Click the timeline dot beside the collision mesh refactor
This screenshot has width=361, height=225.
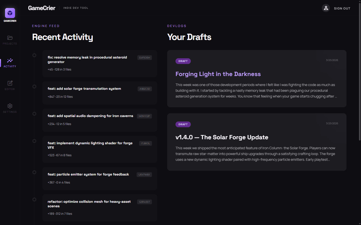(x=34, y=199)
